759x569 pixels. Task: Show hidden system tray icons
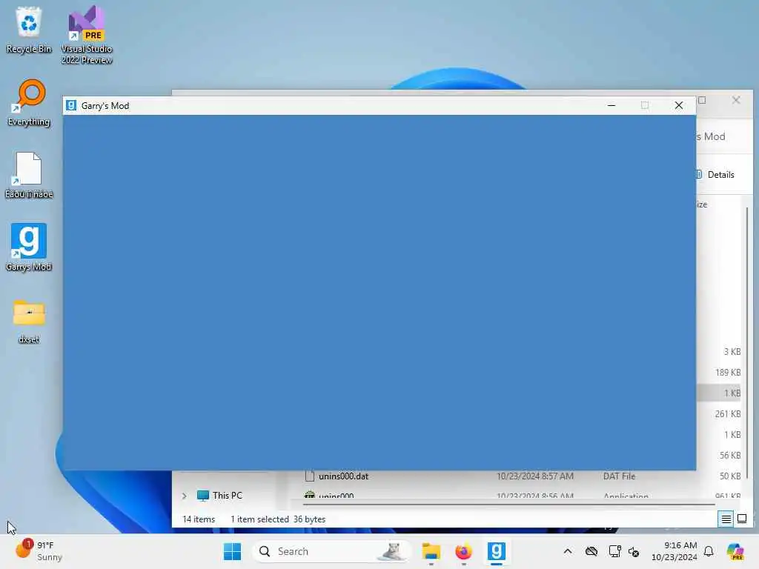[568, 551]
